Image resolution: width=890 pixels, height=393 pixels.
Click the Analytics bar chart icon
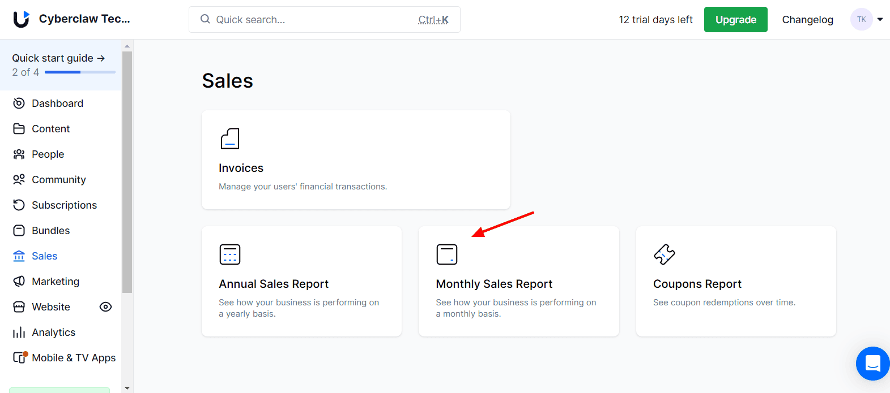[19, 332]
